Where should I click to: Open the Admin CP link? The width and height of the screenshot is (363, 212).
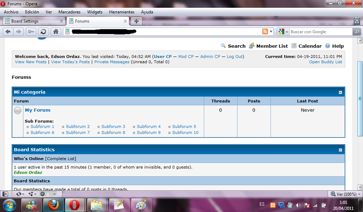pyautogui.click(x=210, y=57)
